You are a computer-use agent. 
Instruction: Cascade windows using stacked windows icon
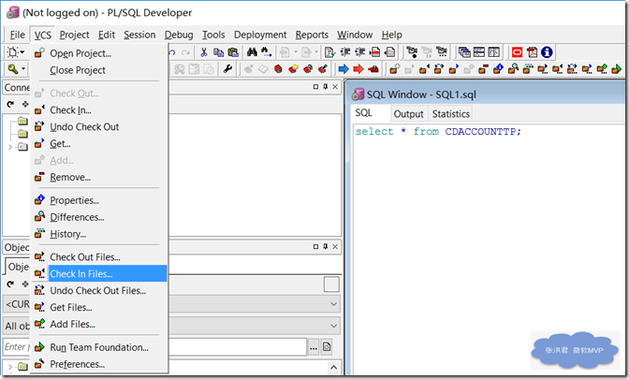[x=464, y=52]
